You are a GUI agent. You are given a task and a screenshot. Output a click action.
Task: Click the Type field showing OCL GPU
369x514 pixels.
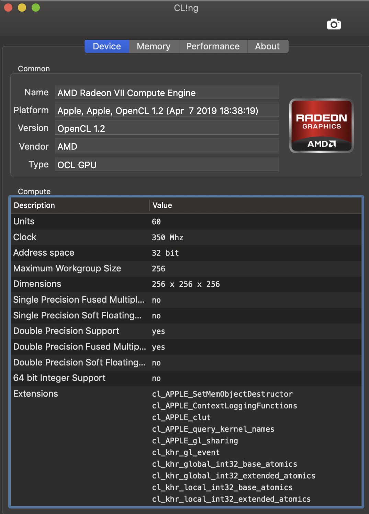pyautogui.click(x=167, y=165)
